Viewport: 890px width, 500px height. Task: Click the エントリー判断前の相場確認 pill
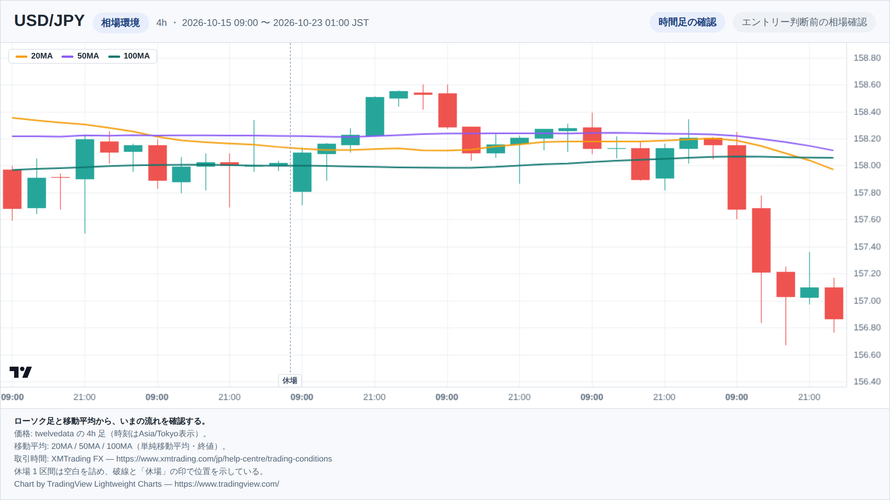point(804,22)
